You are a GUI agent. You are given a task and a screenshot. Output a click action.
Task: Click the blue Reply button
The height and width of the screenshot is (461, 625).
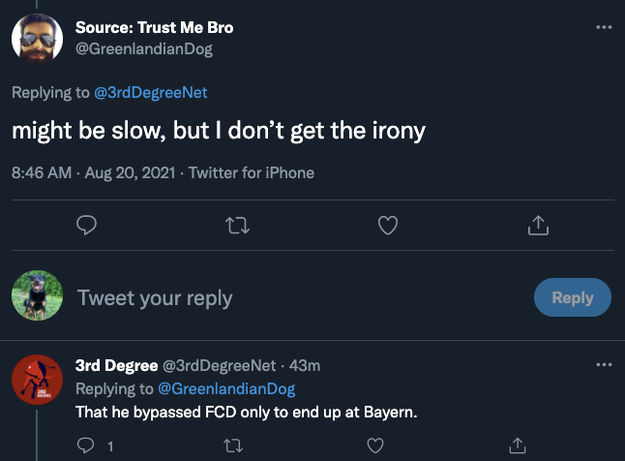[x=572, y=297]
